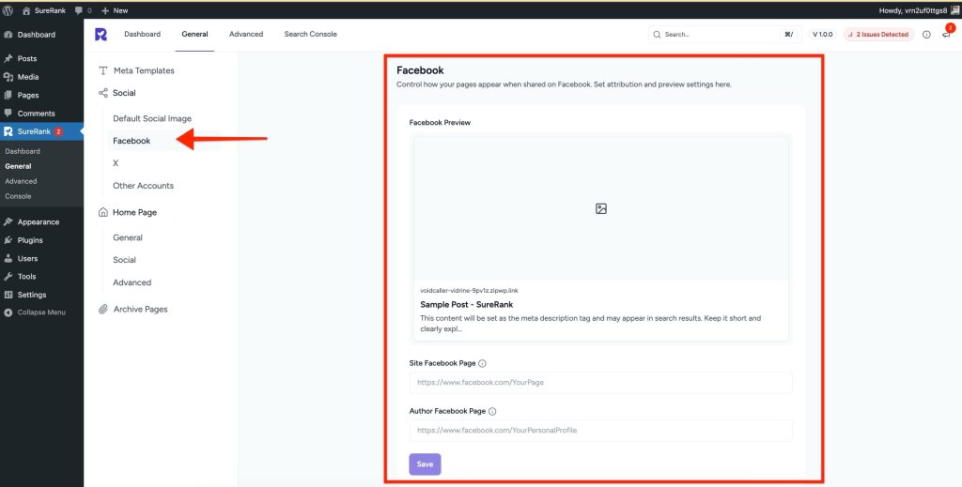Focus the Site Facebook Page URL field
Image resolution: width=962 pixels, height=487 pixels.
coord(600,382)
